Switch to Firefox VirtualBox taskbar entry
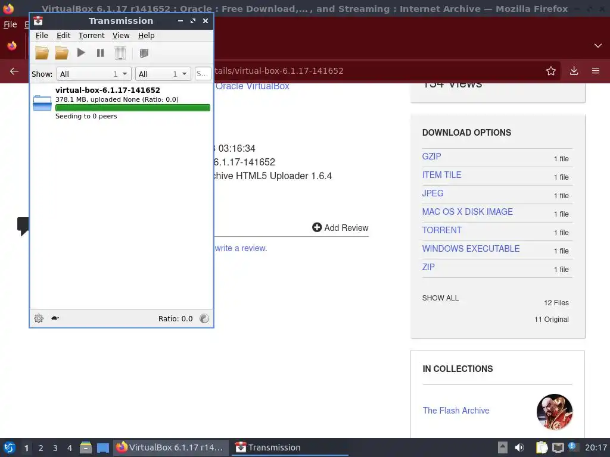Screen dimensions: 610x457 tap(170, 447)
